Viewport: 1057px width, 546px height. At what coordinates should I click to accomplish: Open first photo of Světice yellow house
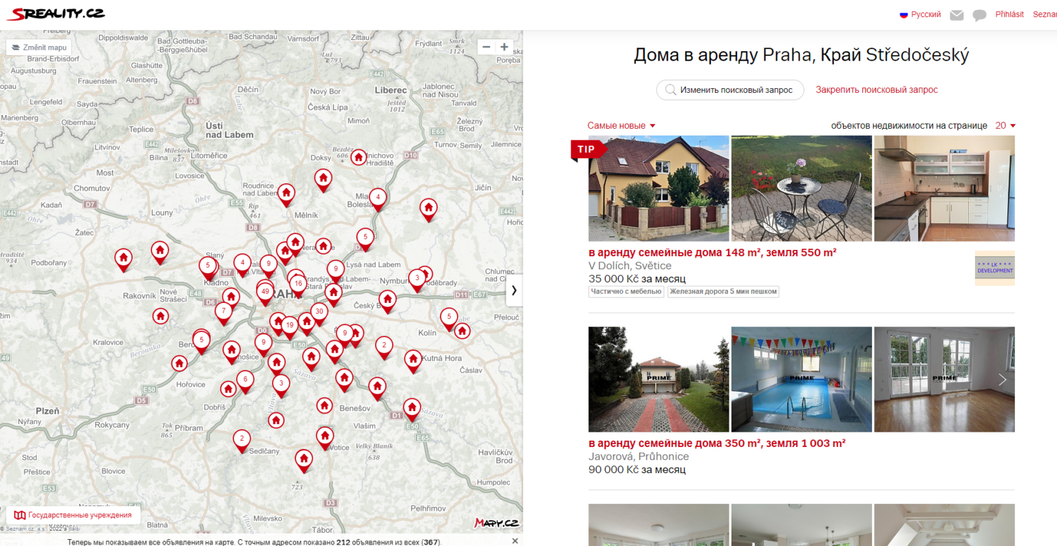(659, 189)
